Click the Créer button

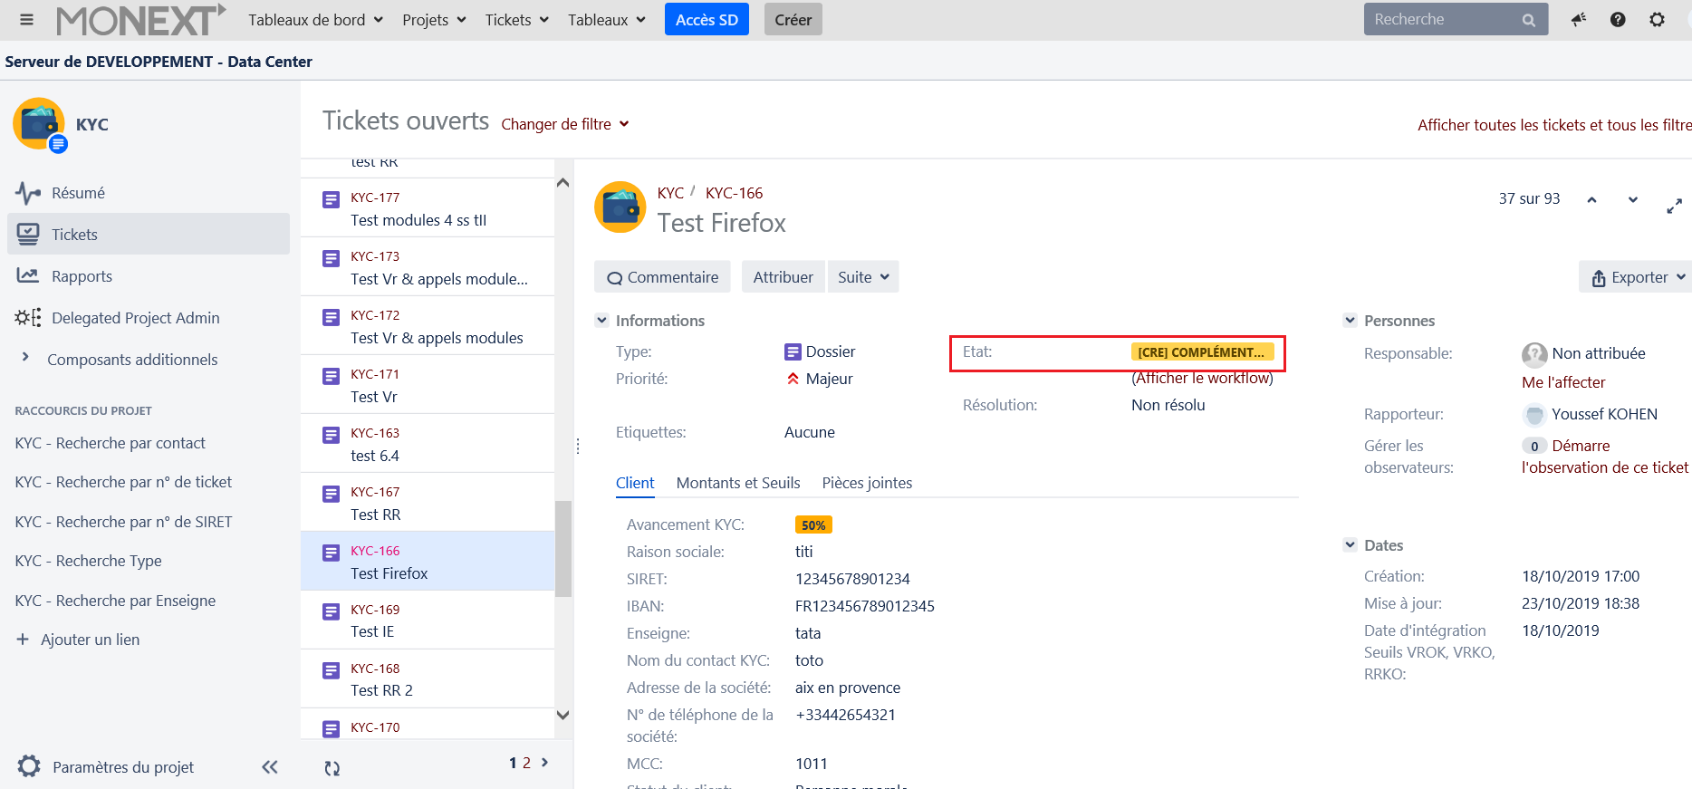793,20
